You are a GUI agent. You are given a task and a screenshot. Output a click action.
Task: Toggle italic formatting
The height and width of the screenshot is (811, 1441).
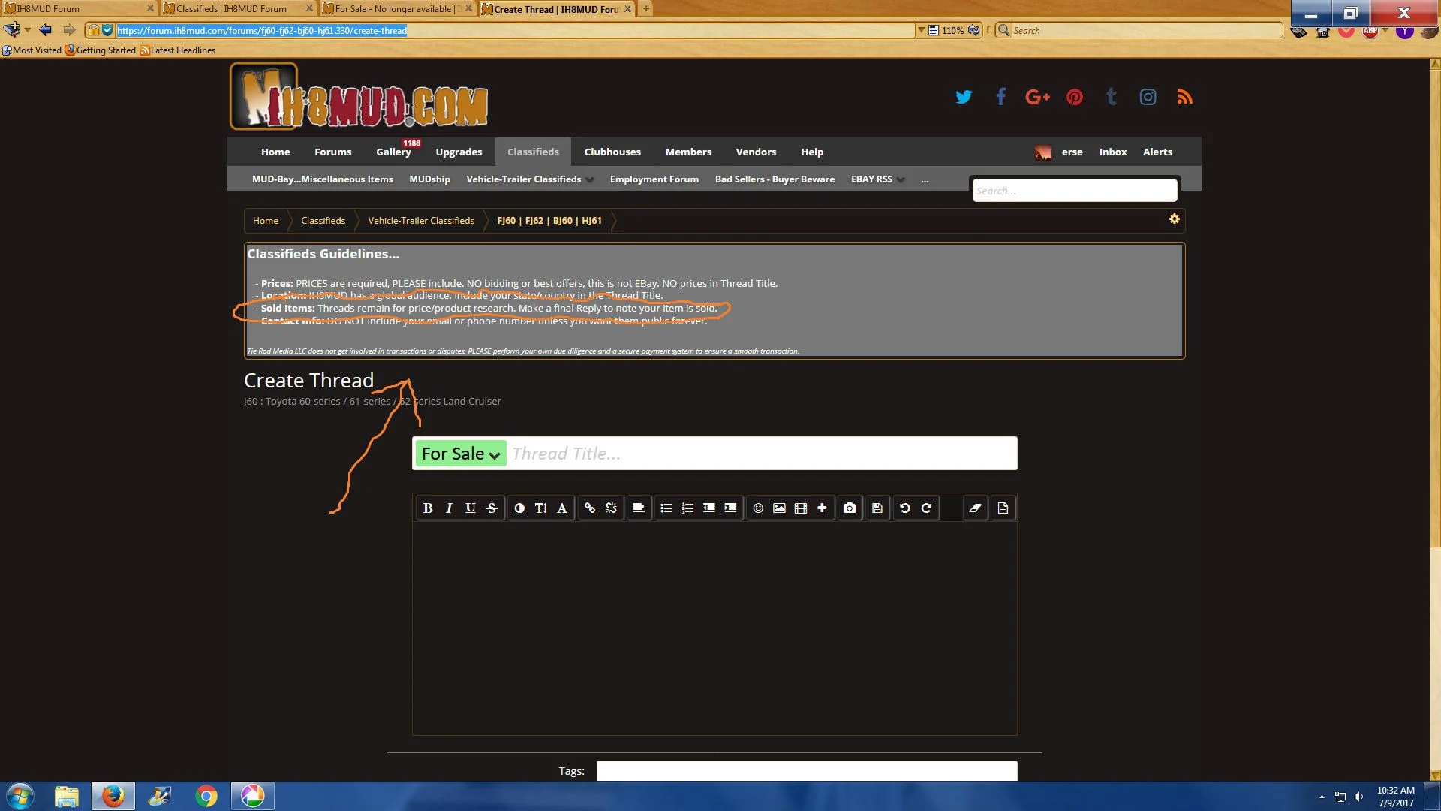click(x=449, y=508)
